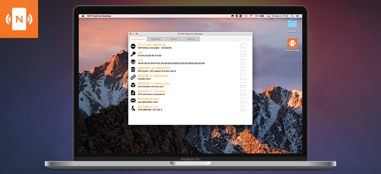
Task: Click the date and time display
Action: pyautogui.click(x=277, y=16)
